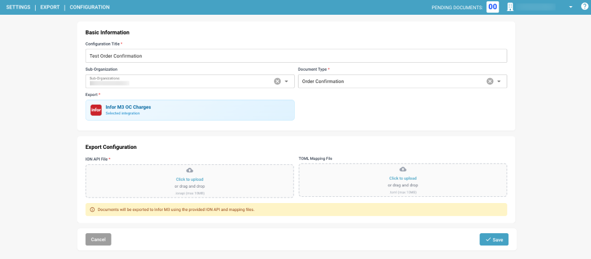
Task: Expand the Document Type dropdown
Action: point(499,81)
